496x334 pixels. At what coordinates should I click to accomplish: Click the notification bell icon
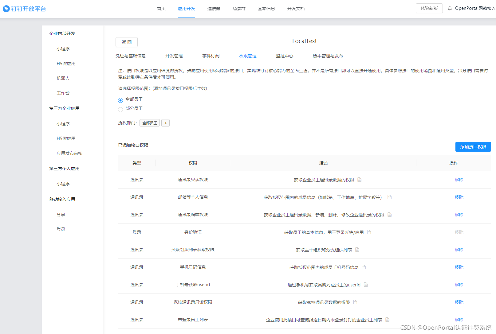coord(450,9)
